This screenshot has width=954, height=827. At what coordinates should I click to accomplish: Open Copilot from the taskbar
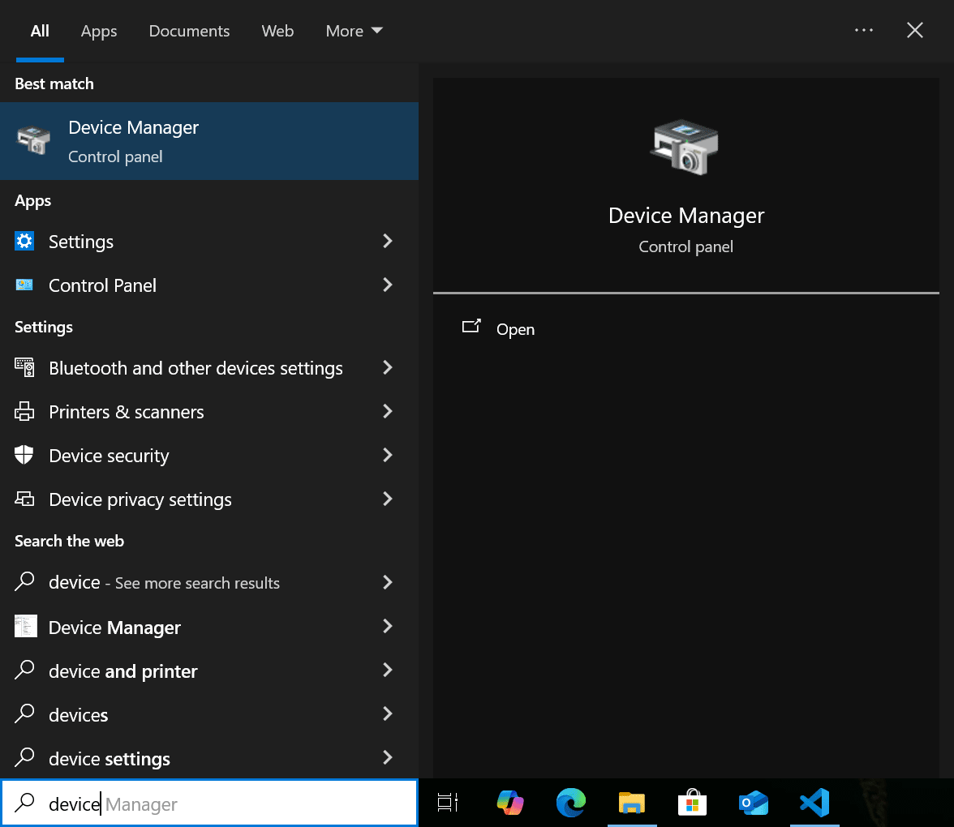point(510,803)
